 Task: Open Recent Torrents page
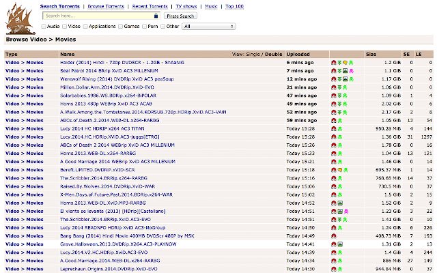[150, 6]
